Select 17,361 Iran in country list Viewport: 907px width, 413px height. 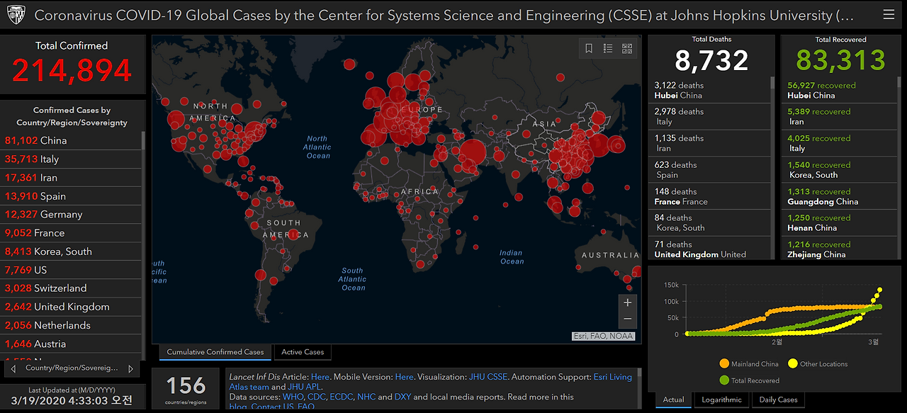click(71, 177)
